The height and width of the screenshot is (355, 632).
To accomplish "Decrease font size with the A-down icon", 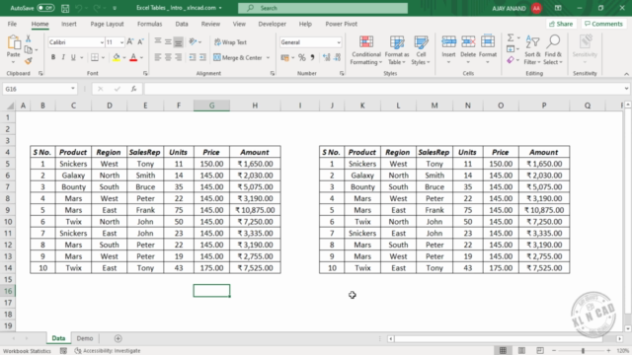I will point(140,41).
